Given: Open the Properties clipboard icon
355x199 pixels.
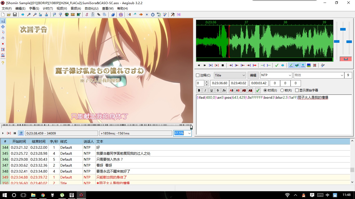Looking at the screenshot, I should [x=93, y=15].
